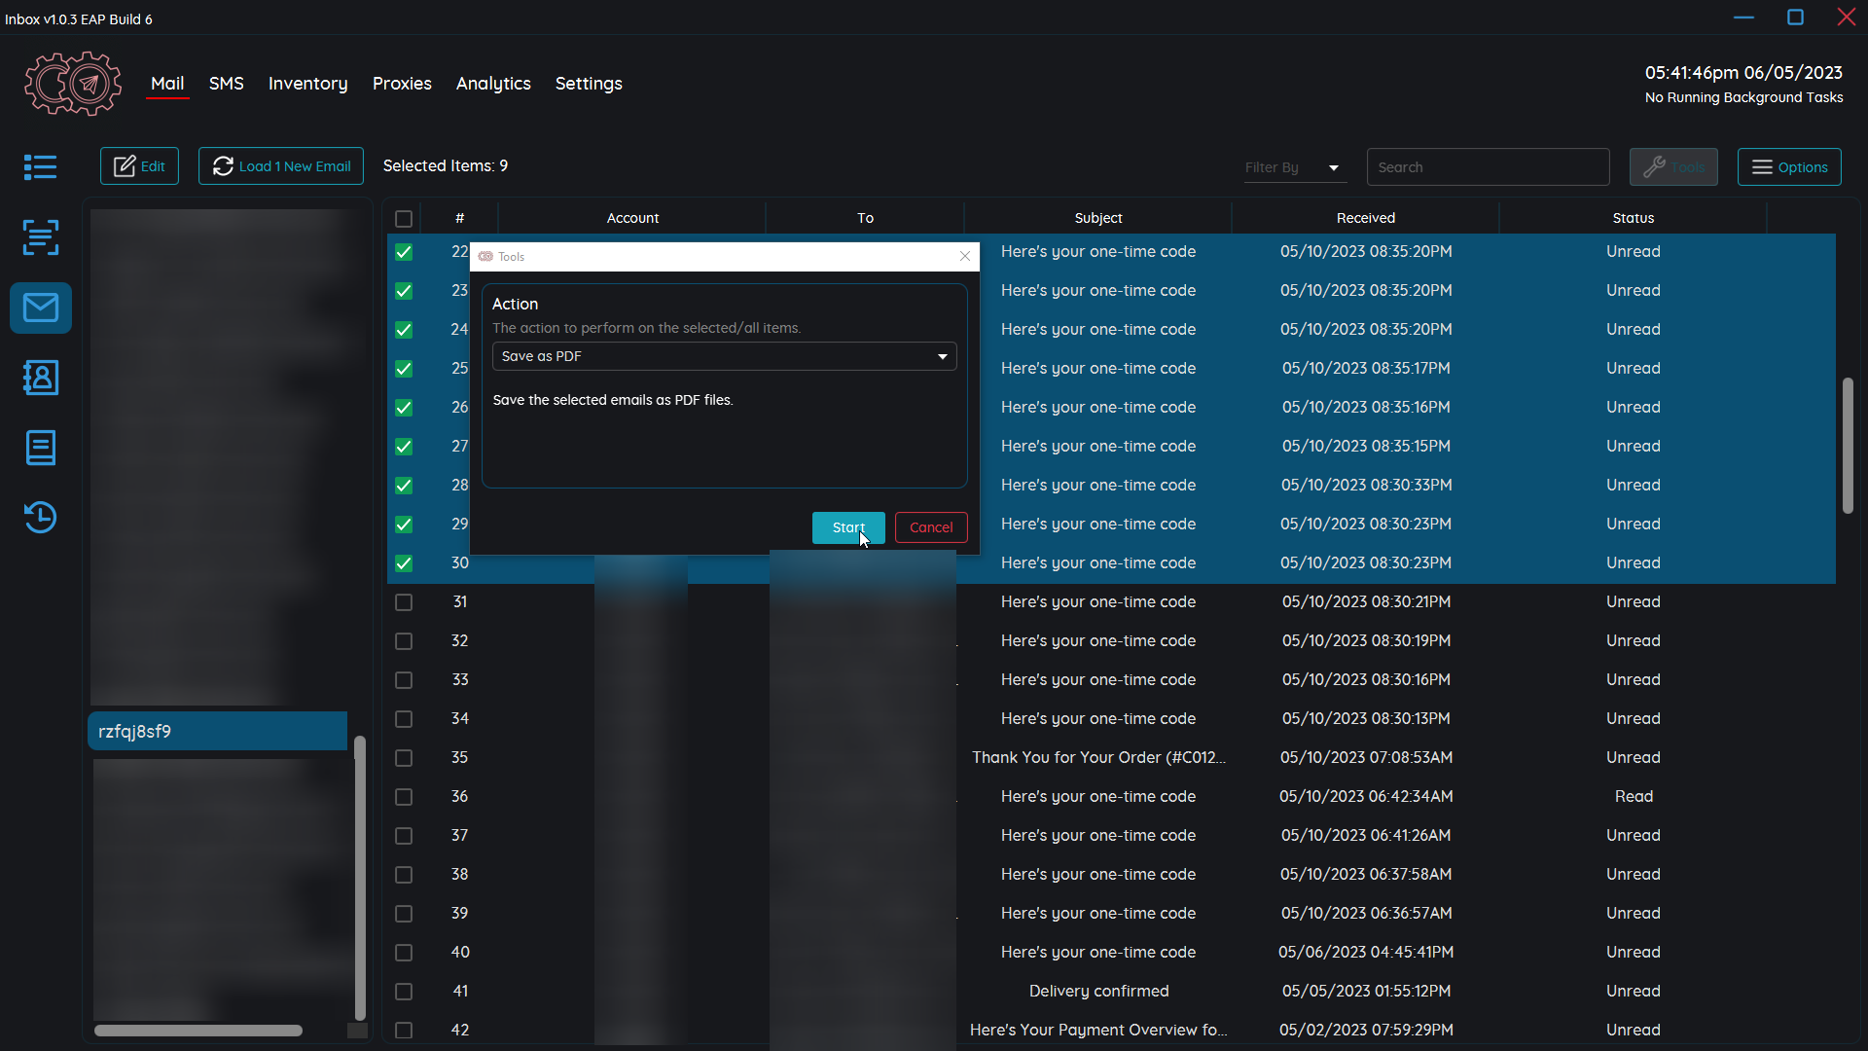
Task: Sort by the To column header
Action: pyautogui.click(x=865, y=218)
